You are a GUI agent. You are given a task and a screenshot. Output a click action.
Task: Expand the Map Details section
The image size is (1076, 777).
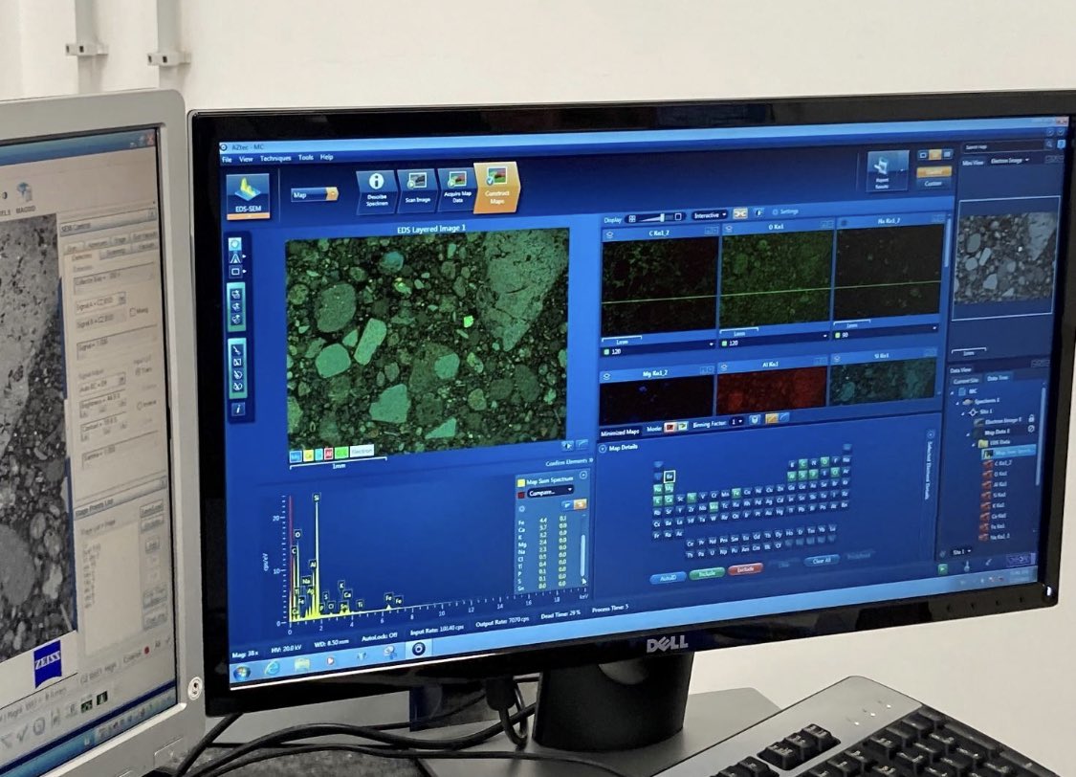[604, 449]
